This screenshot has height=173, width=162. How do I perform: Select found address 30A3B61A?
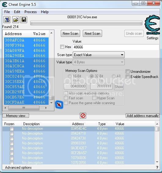26,61
